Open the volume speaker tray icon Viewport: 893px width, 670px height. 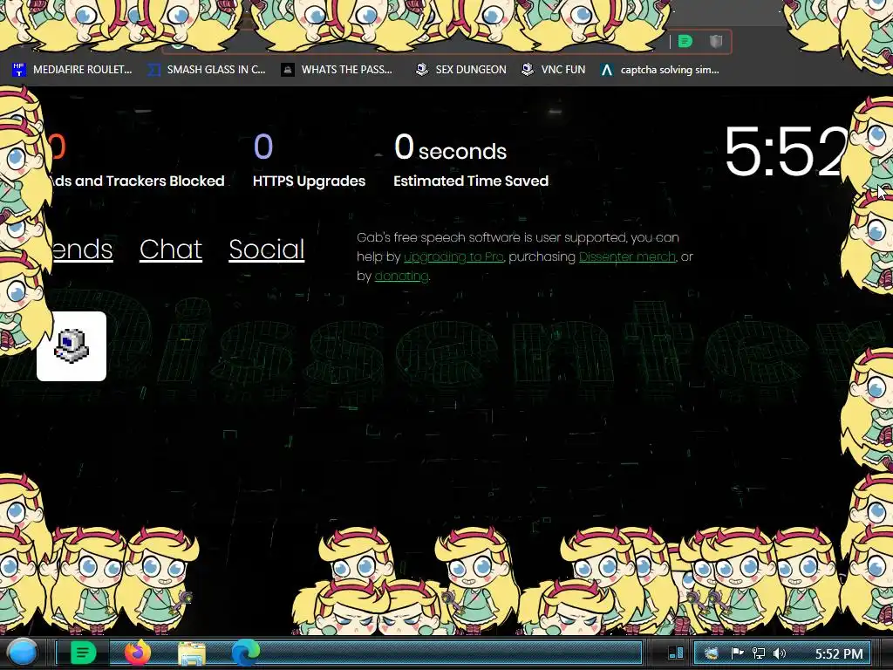pos(780,653)
